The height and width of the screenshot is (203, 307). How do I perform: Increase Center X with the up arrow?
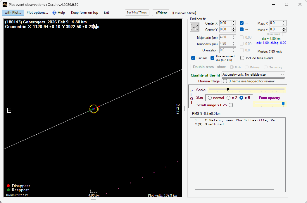click(x=234, y=22)
